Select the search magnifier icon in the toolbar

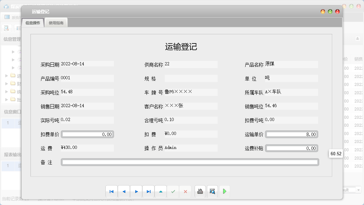(x=7, y=28)
